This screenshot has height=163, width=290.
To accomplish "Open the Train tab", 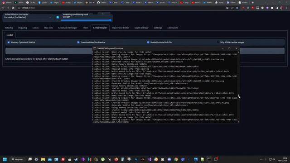I will (x=85, y=28).
